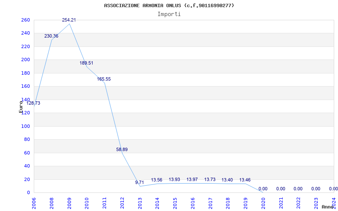This screenshot has height=211, width=338.
Task: Select x-axis year 2018
Action: 228,203
